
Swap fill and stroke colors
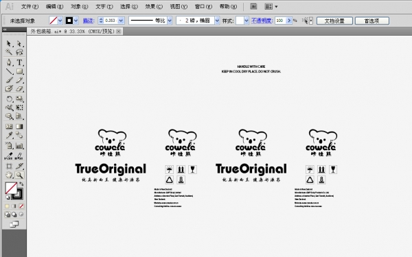point(21,184)
